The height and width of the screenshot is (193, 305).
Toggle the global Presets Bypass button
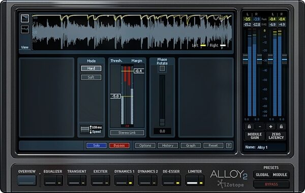271,184
